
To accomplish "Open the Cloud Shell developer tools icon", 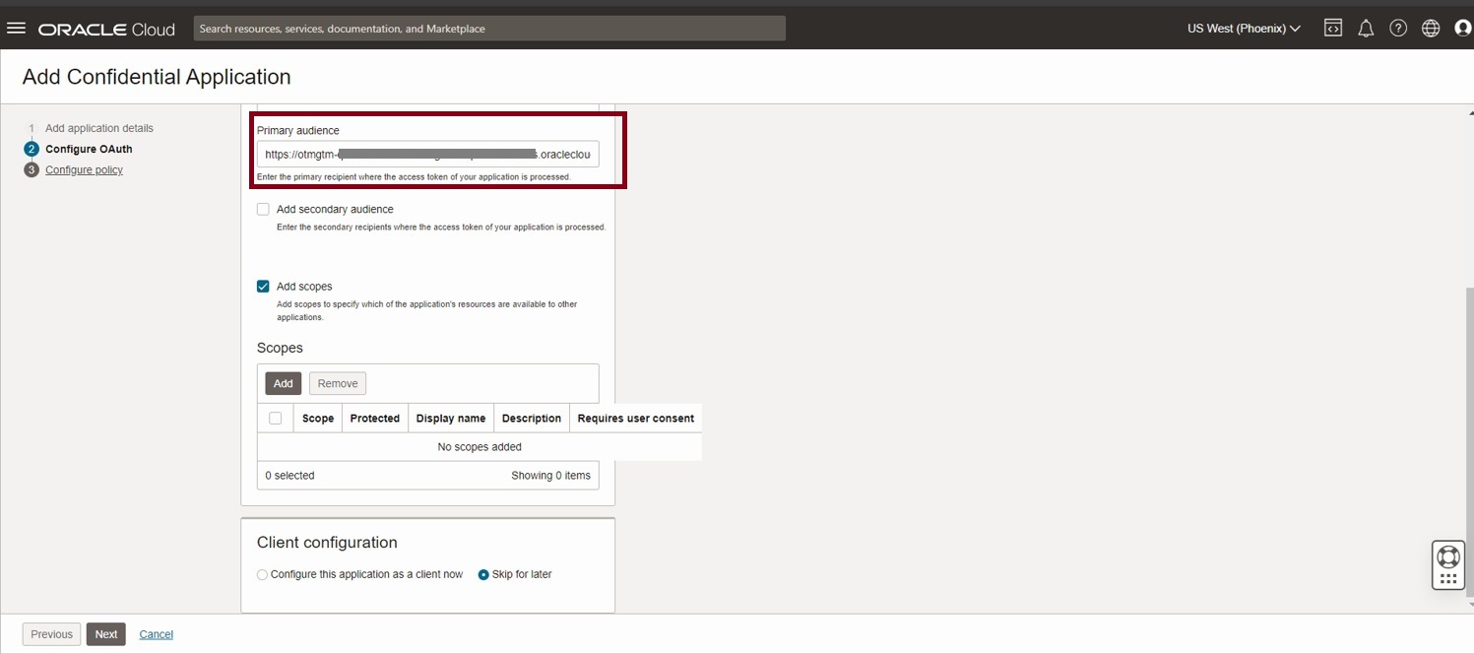I will point(1332,29).
